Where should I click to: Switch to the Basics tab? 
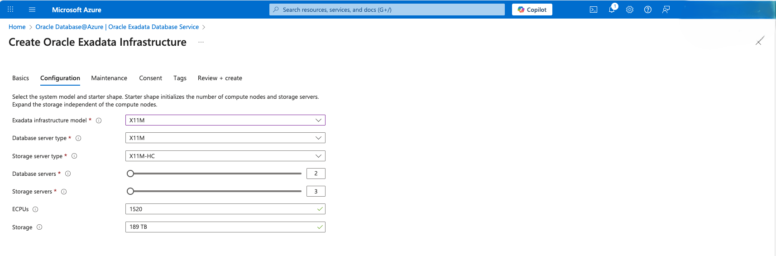tap(20, 78)
